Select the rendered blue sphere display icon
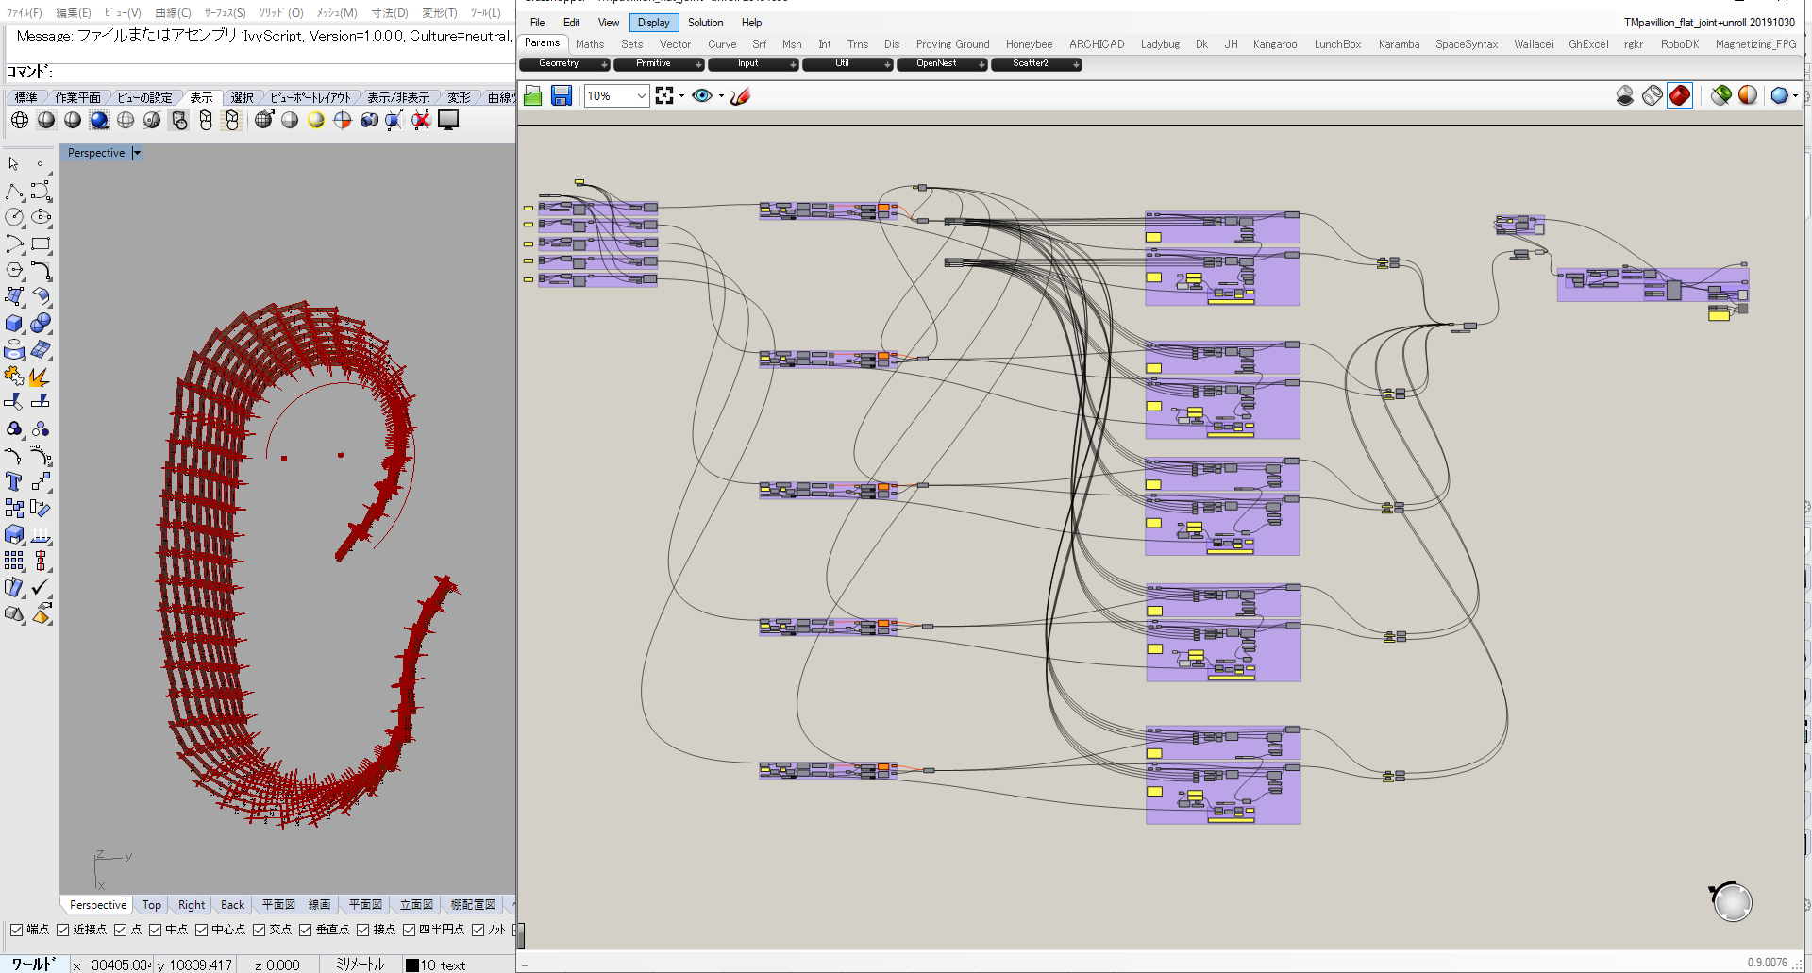 (x=99, y=120)
